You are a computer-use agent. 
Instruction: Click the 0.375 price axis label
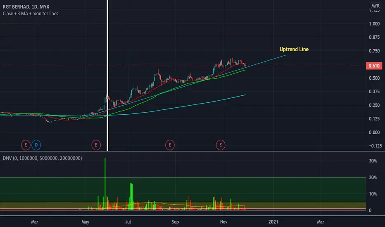click(374, 92)
